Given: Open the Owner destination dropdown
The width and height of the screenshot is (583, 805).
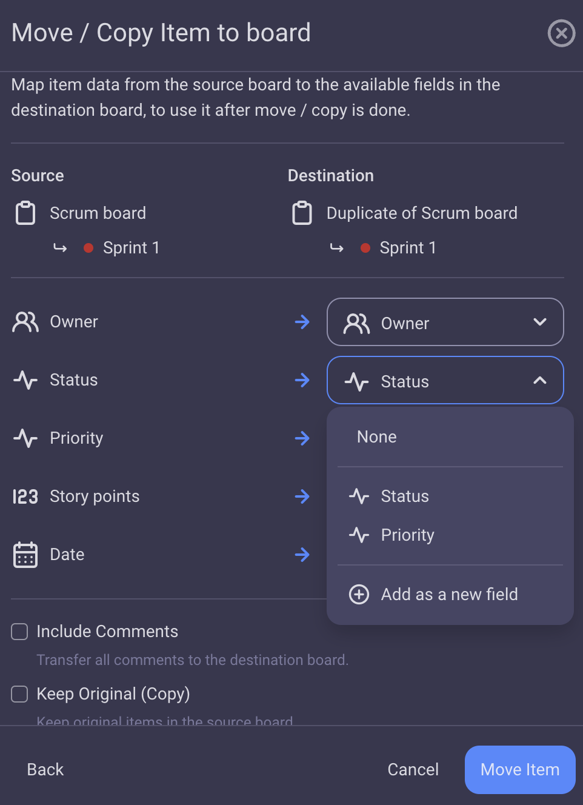Looking at the screenshot, I should [x=445, y=322].
